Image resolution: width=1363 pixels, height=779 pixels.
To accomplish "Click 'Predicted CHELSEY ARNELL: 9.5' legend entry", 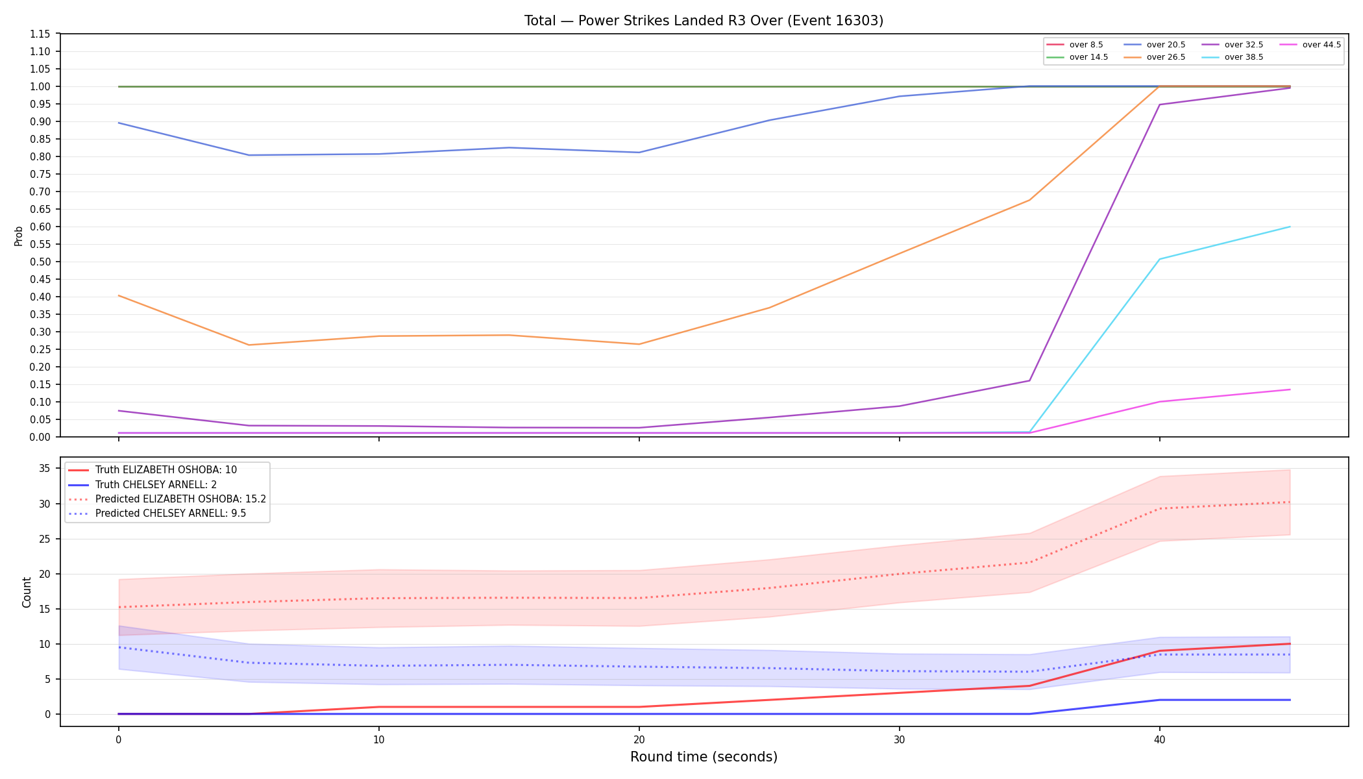I will click(x=157, y=513).
